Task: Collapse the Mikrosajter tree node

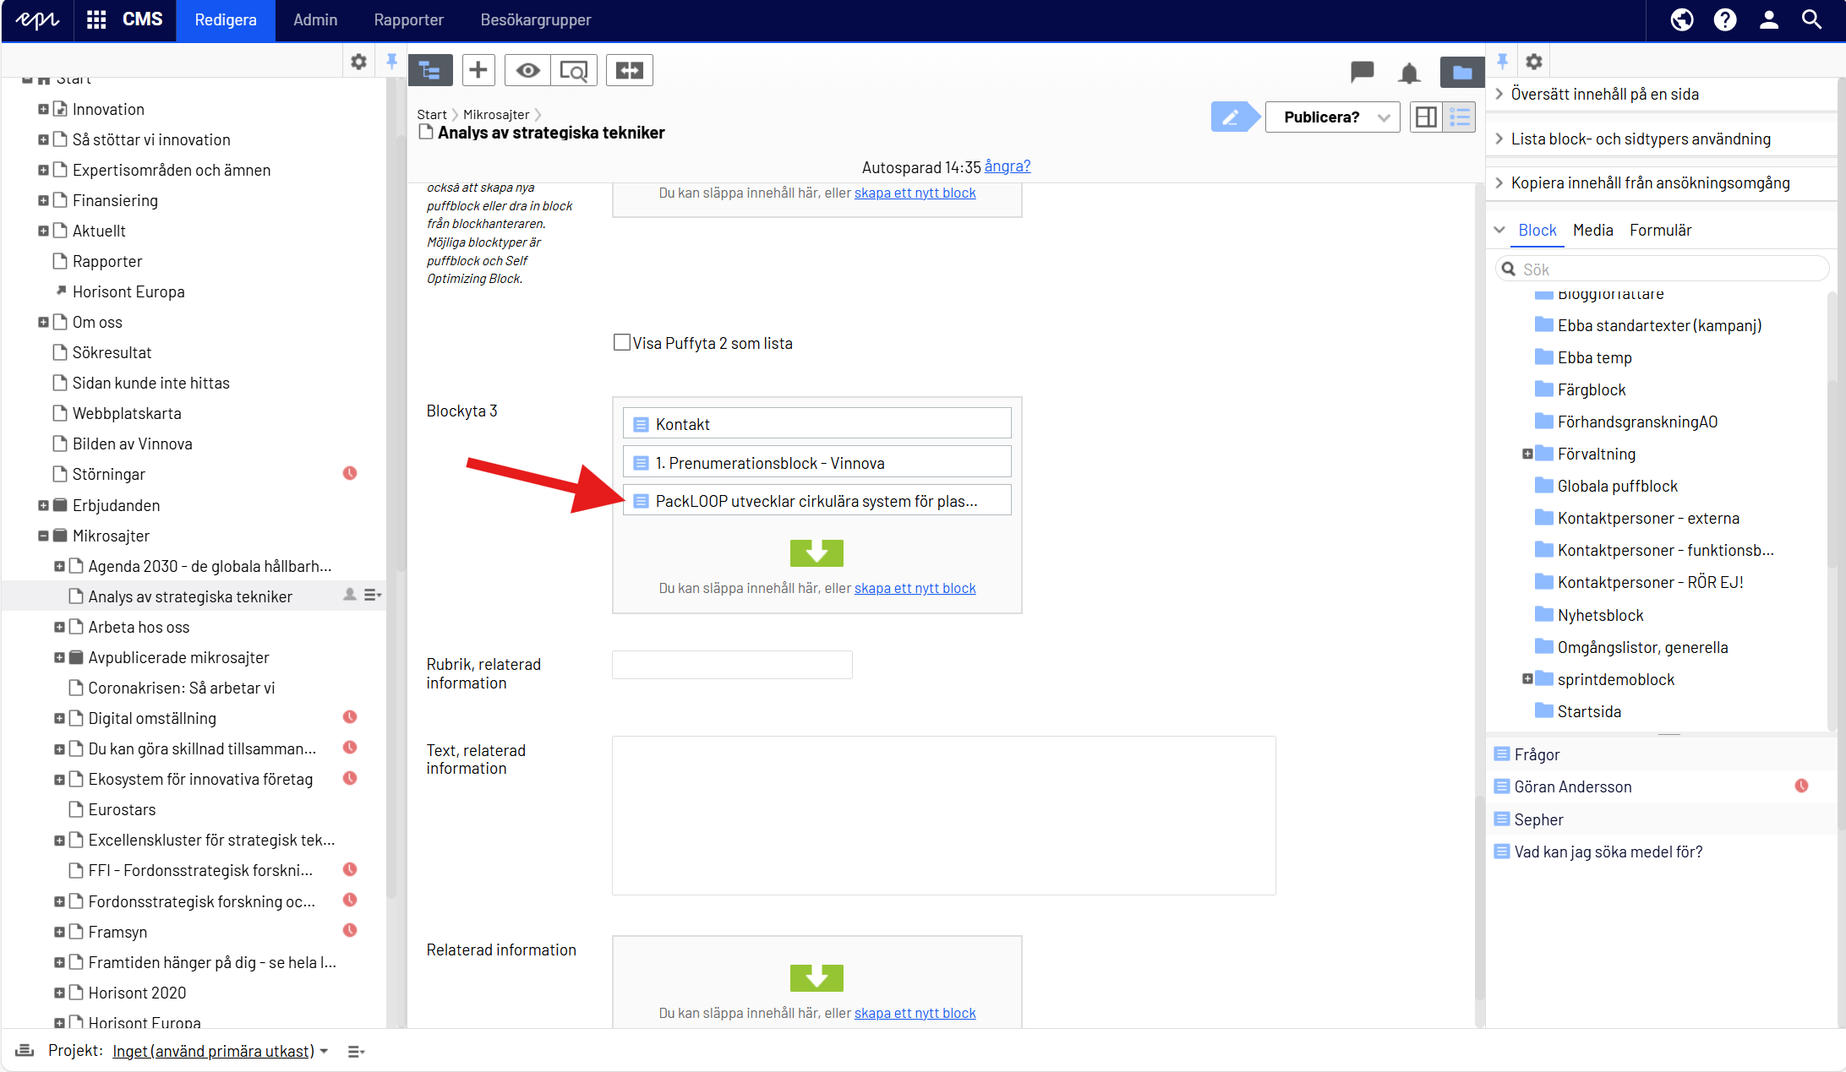Action: tap(43, 536)
